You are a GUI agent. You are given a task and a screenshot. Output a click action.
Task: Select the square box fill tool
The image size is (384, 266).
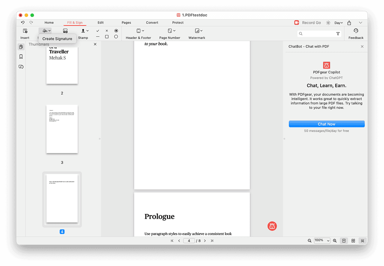coord(107,37)
